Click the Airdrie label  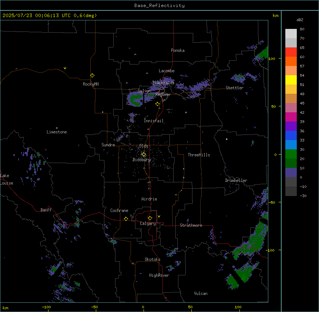pos(149,199)
